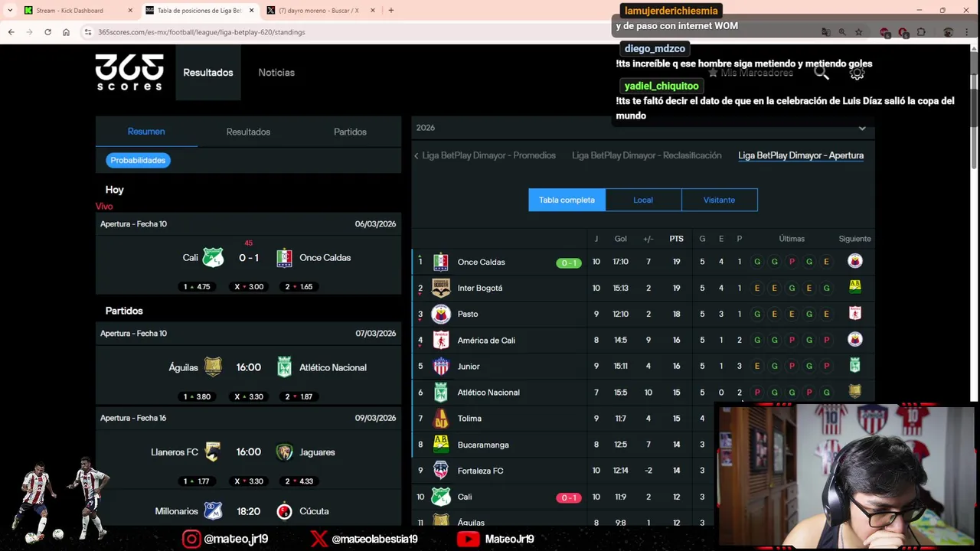Click the Once Caldas crest in live match
The height and width of the screenshot is (551, 980).
pyautogui.click(x=284, y=258)
